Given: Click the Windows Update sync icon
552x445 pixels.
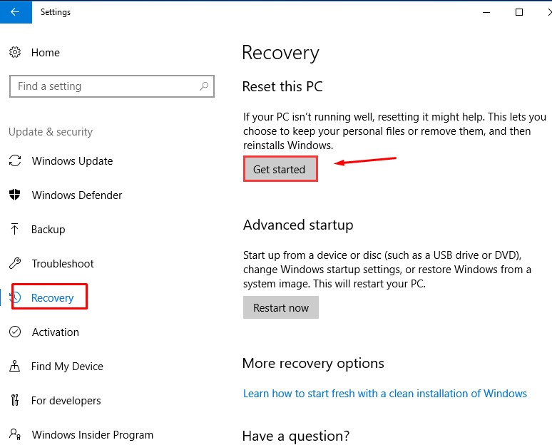Looking at the screenshot, I should pyautogui.click(x=15, y=160).
